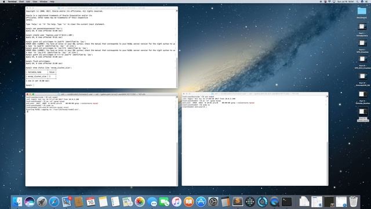Click the wsrep_cluster_size row in top terminal

point(41,77)
